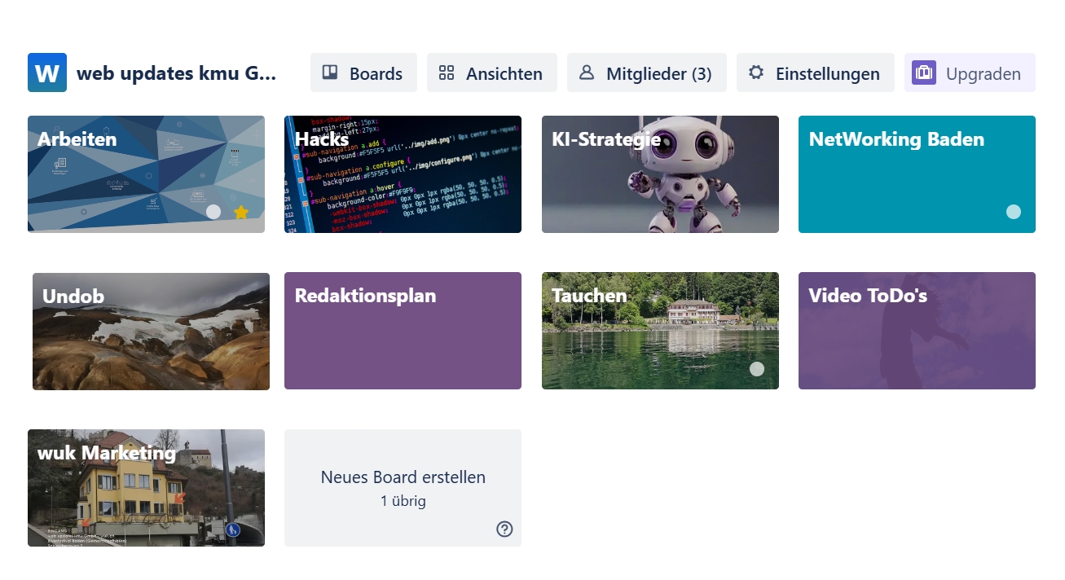Select the workspace name web updates kmu G...
This screenshot has width=1065, height=580.
point(176,72)
